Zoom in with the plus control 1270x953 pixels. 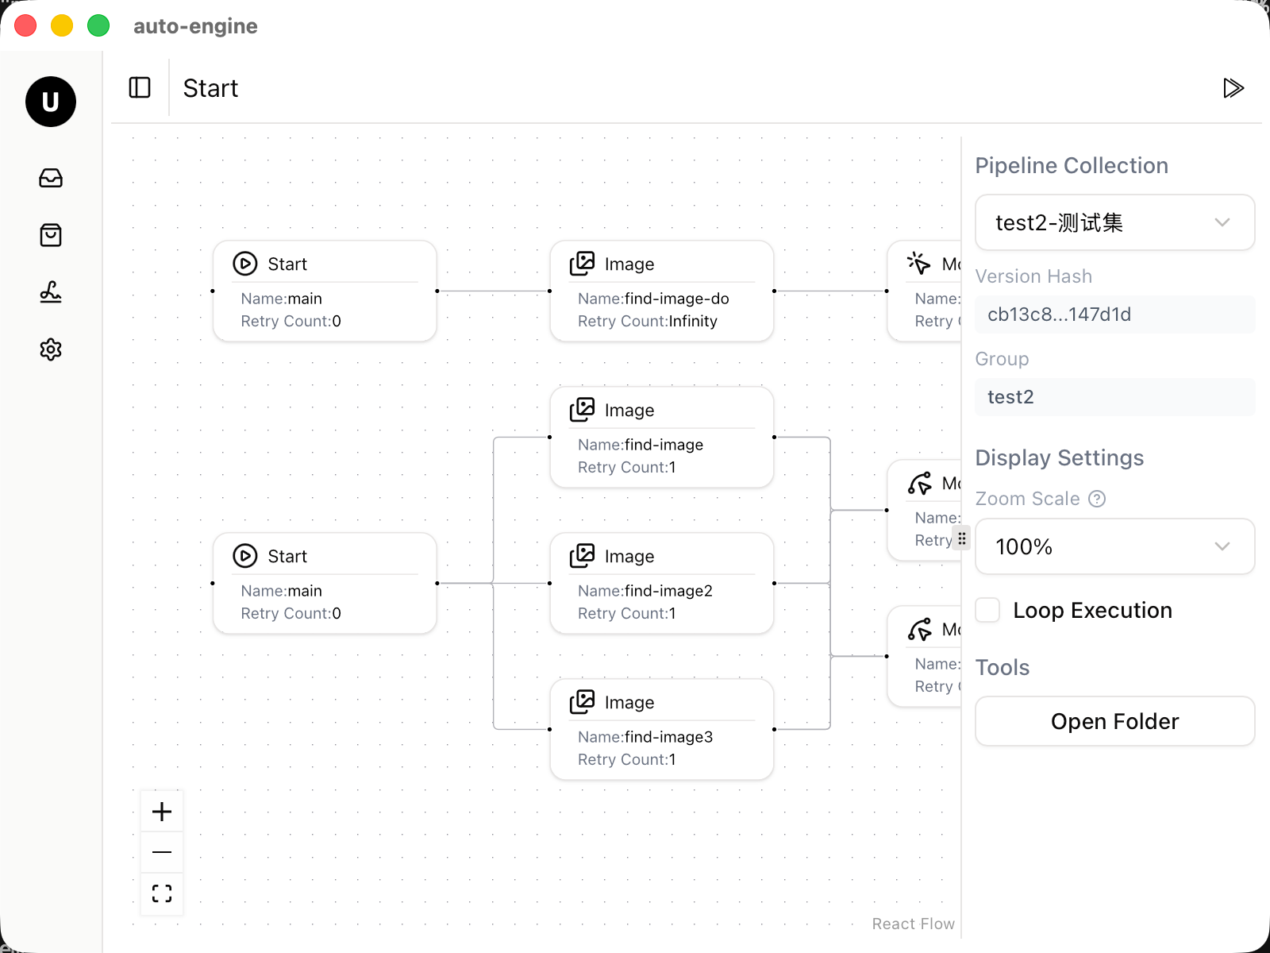162,811
